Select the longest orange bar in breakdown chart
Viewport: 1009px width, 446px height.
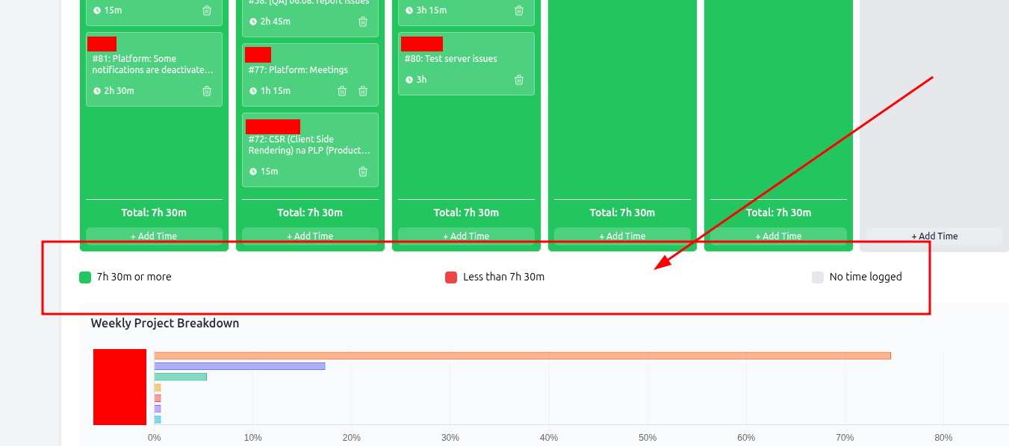(522, 356)
